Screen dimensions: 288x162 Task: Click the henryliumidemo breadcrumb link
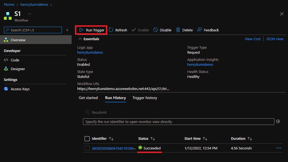click(34, 4)
